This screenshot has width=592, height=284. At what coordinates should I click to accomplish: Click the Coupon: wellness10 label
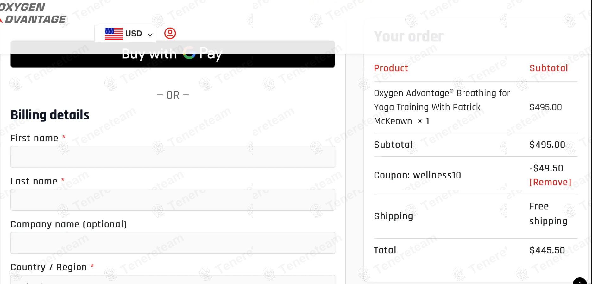(x=417, y=175)
